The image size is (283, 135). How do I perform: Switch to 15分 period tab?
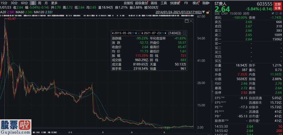pyautogui.click(x=4, y=3)
